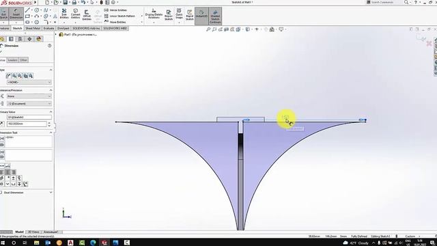Click the Zoom to Fit icon
This screenshot has width=437, height=246.
208,29
